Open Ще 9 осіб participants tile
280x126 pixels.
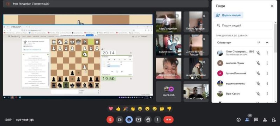169,92
